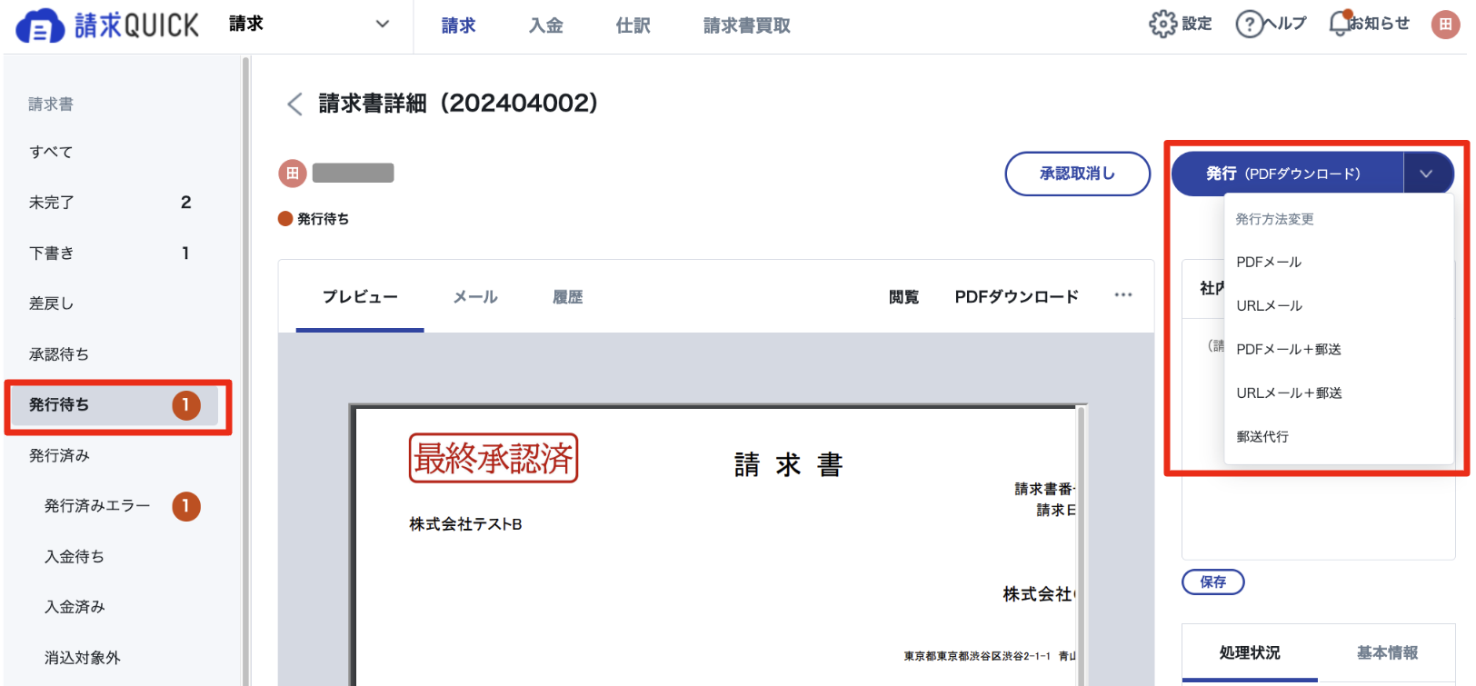
Task: Select the 履歴 tab
Action: coord(568,297)
